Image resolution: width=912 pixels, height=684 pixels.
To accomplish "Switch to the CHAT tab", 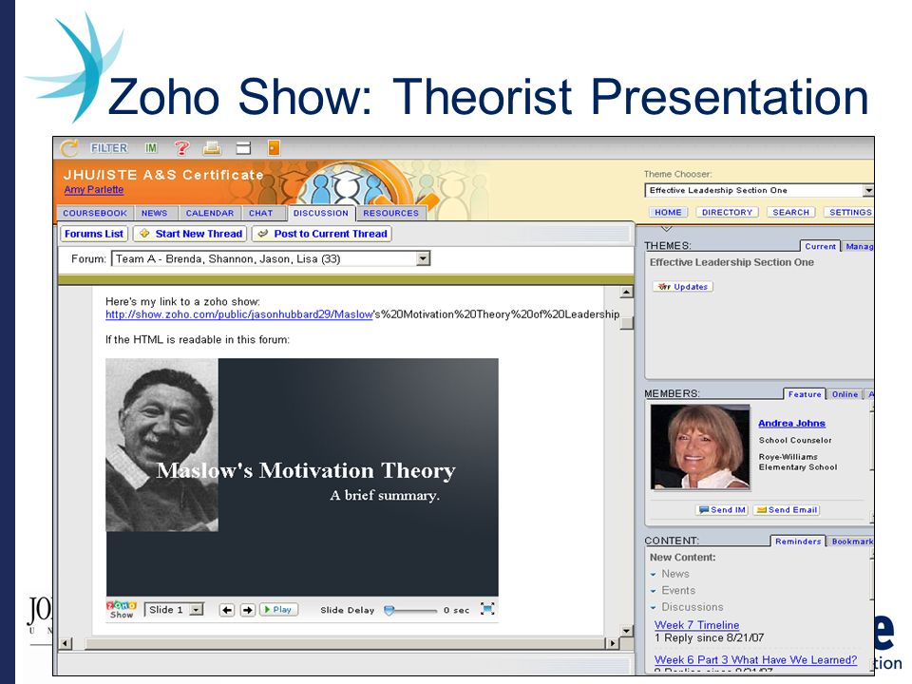I will [260, 213].
